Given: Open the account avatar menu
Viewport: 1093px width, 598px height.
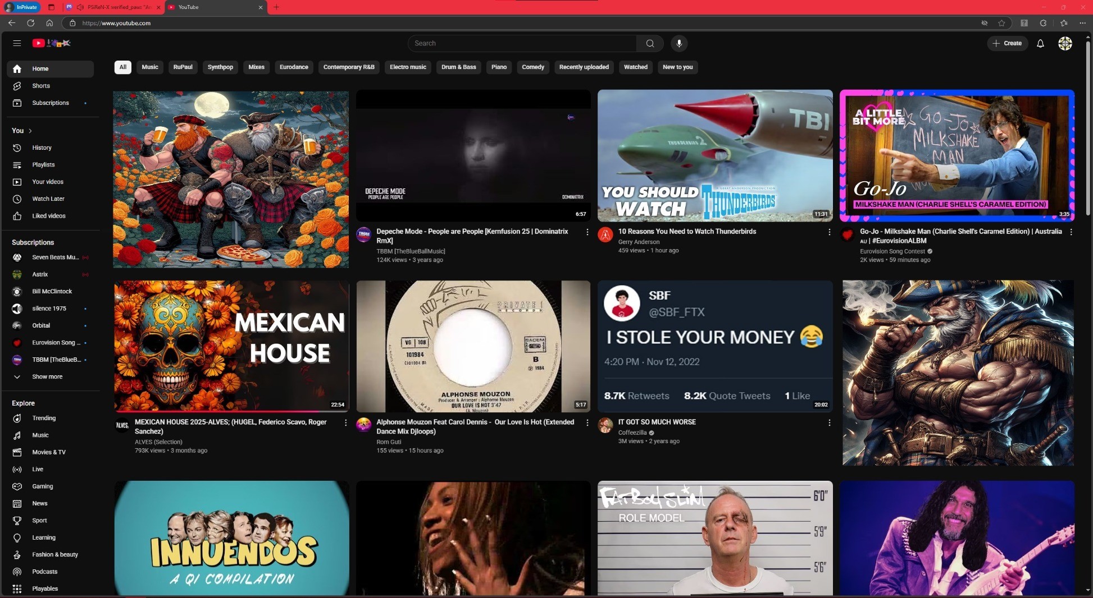Looking at the screenshot, I should [1065, 43].
